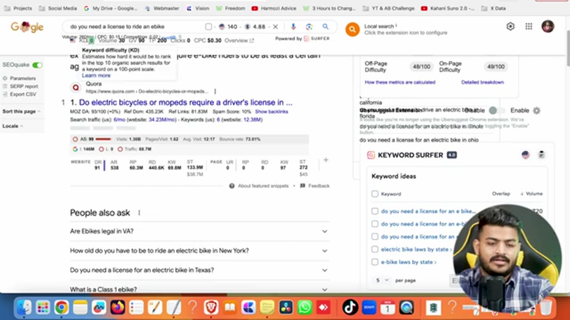Check the Keyword column header checkbox
Screen dimensions: 570x320
tap(375, 194)
